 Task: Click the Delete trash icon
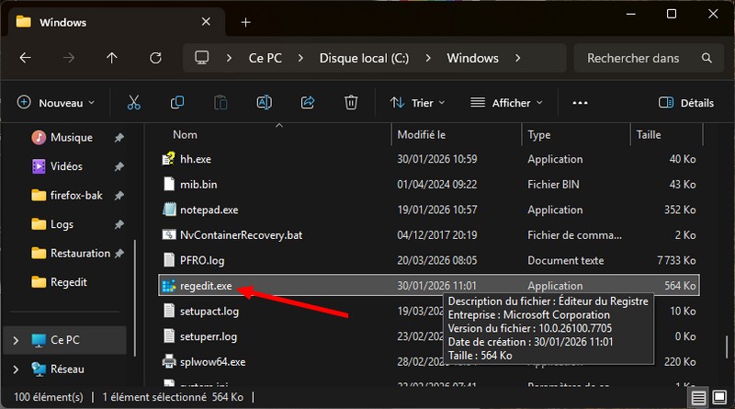[x=351, y=103]
